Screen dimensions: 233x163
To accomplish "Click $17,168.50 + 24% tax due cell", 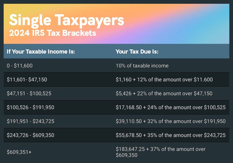I will click(x=171, y=107).
